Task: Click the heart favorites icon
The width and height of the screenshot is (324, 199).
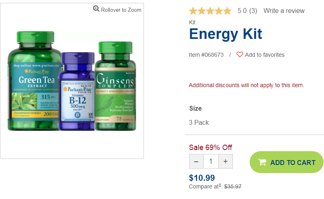Action: [240, 54]
